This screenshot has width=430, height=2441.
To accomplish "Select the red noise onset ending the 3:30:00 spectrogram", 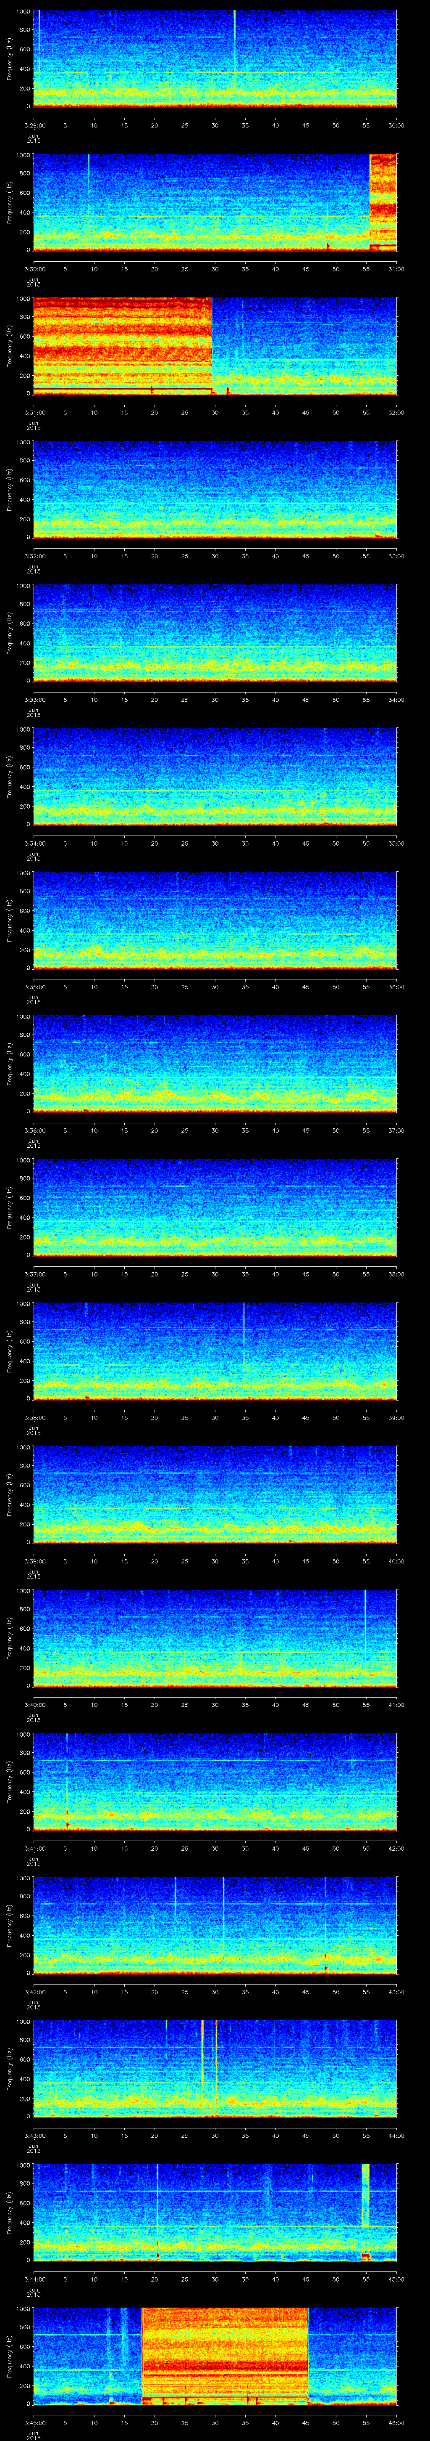I will point(383,202).
